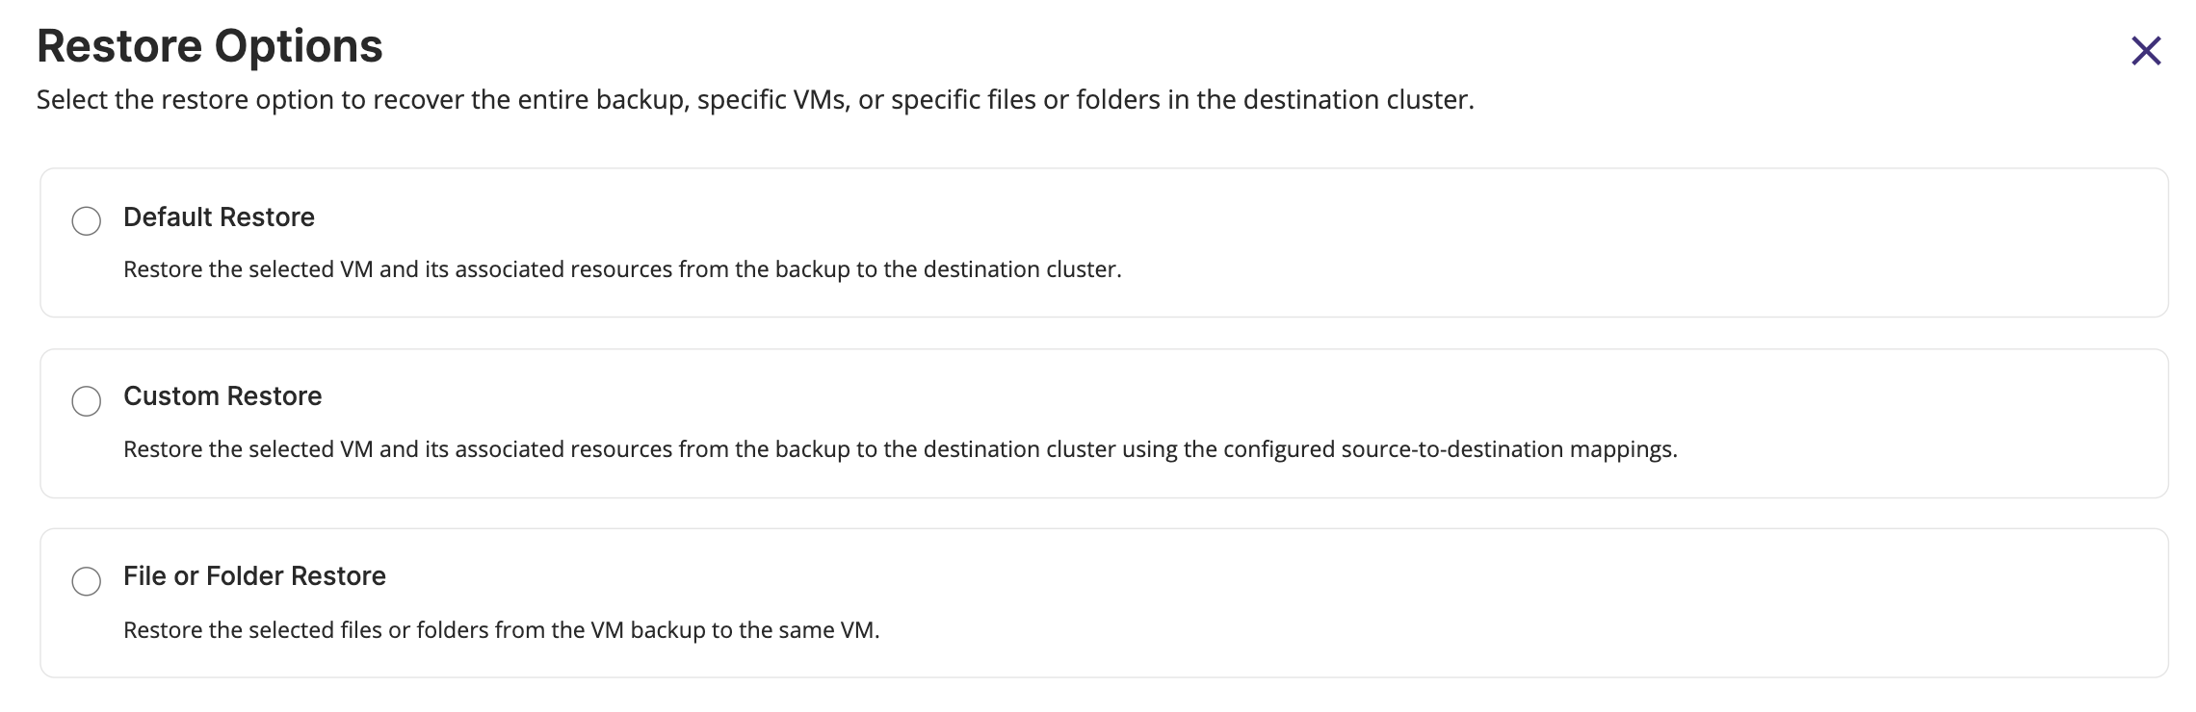Click the File or Folder Restore description
Screen dimensions: 2196x712
[x=501, y=630]
